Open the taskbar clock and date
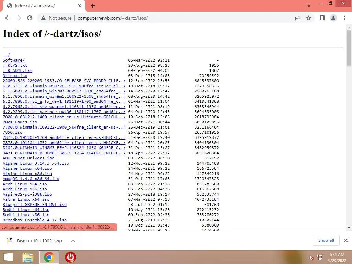The height and width of the screenshot is (264, 352). click(337, 257)
